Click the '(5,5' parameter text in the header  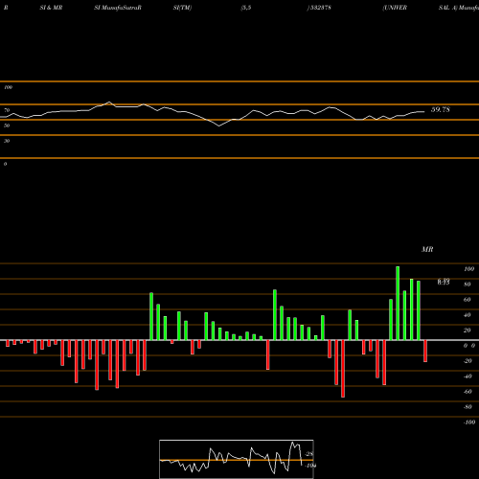tap(246, 8)
